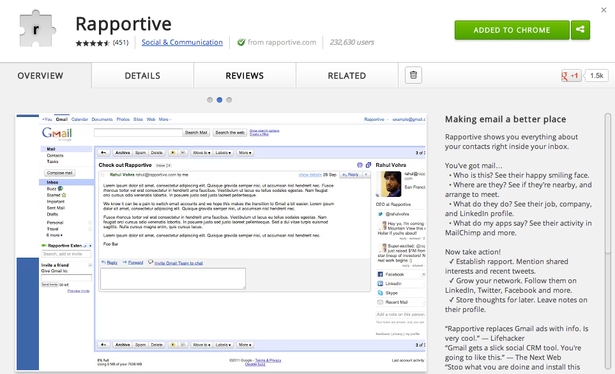615x374 pixels.
Task: Click the "Who is this?" bullet line
Action: point(519,175)
